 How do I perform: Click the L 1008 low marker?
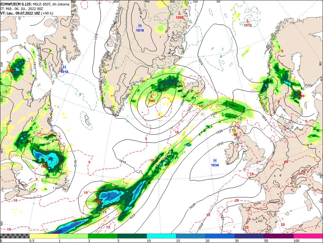[x=180, y=15]
